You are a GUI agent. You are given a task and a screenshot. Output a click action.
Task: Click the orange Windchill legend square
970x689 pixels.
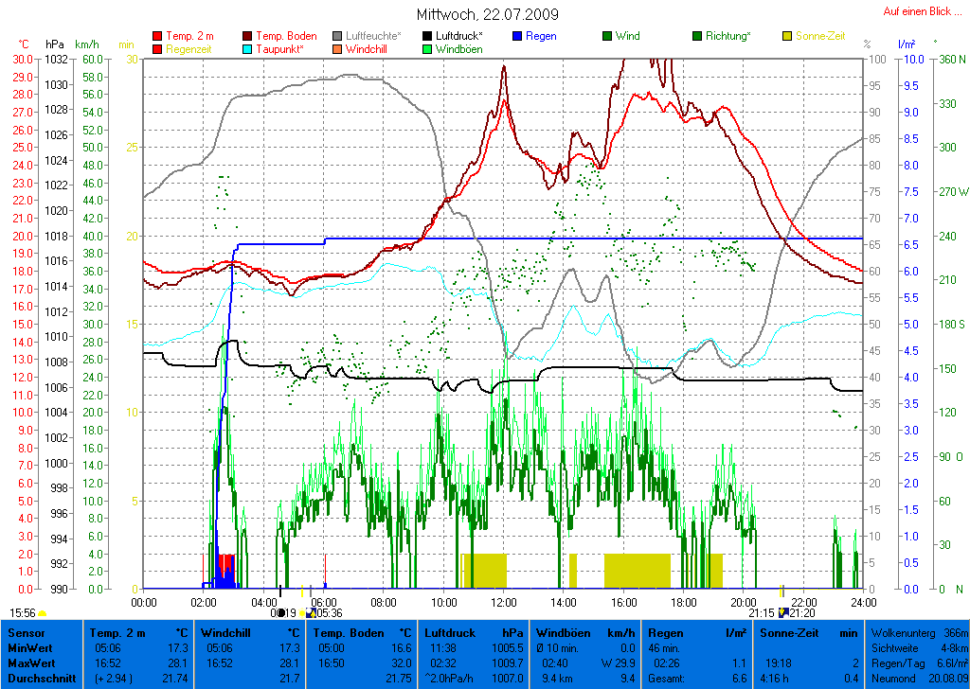pos(338,49)
